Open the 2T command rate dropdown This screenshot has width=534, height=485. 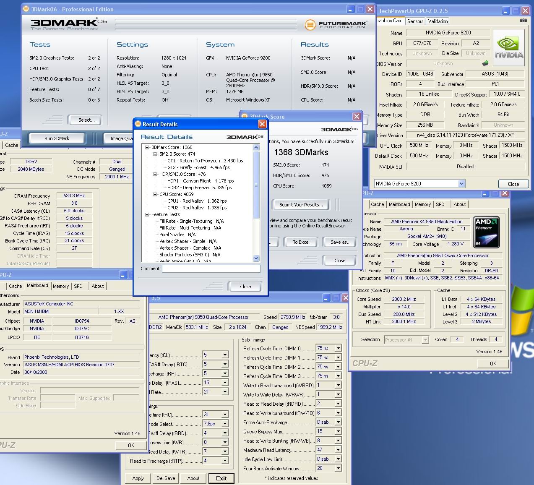(225, 392)
